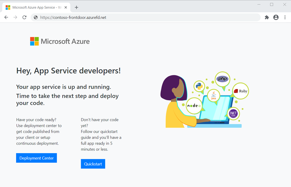Click the browser back arrow
The width and height of the screenshot is (291, 187).
click(x=6, y=17)
